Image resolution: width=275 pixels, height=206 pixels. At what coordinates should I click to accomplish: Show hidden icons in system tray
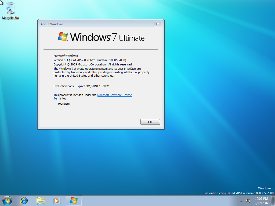tap(241, 201)
